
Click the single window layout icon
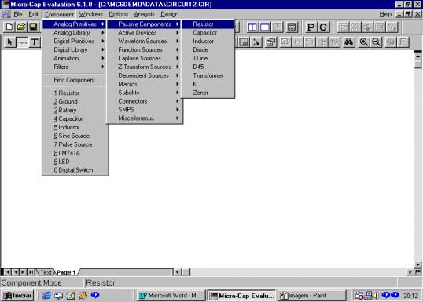(265, 27)
